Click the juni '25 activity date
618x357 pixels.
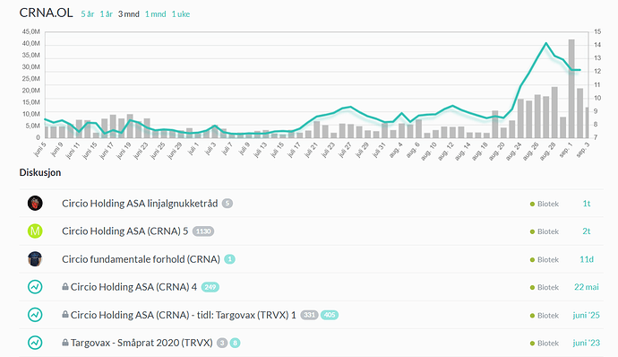tap(587, 315)
